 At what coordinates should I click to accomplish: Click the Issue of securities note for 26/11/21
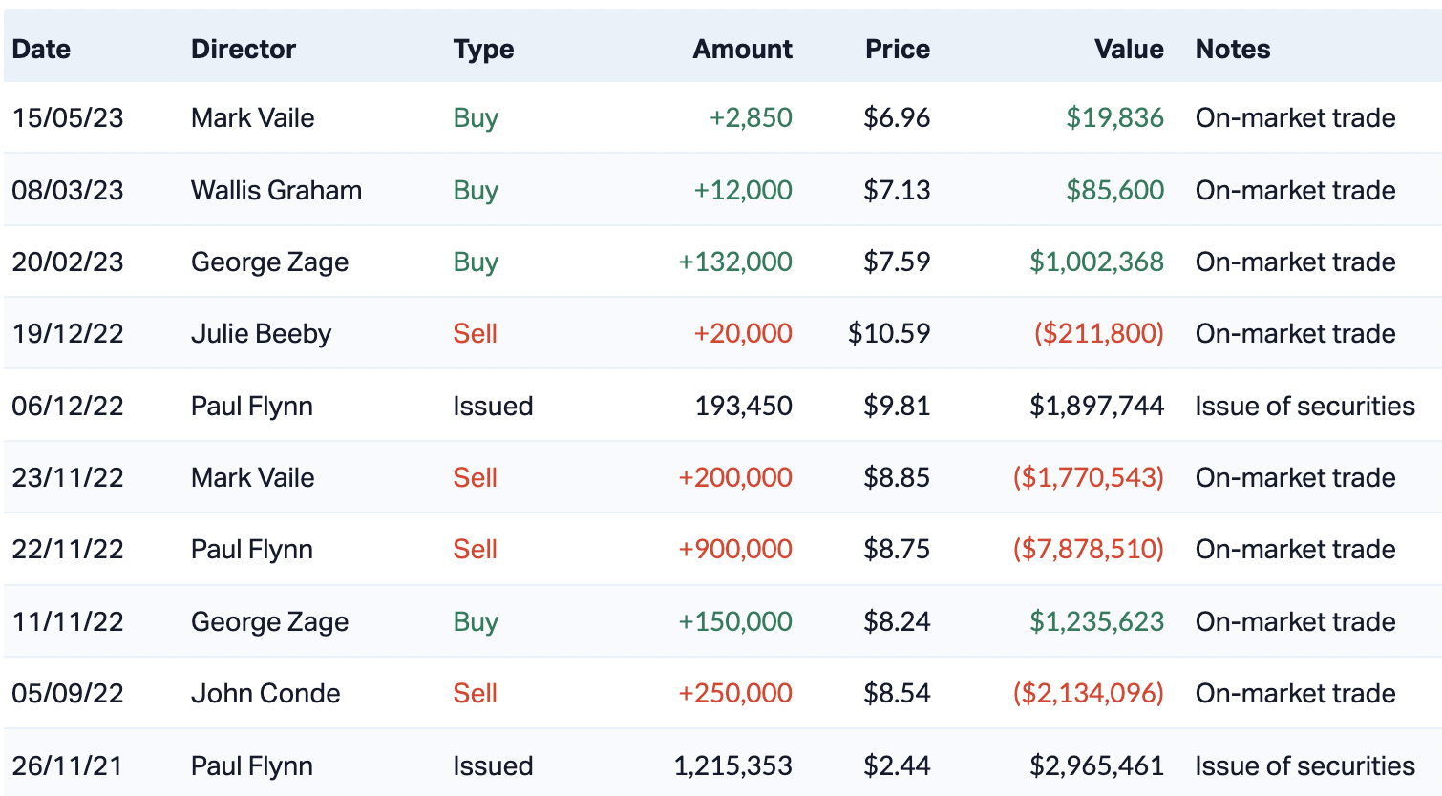1304,765
